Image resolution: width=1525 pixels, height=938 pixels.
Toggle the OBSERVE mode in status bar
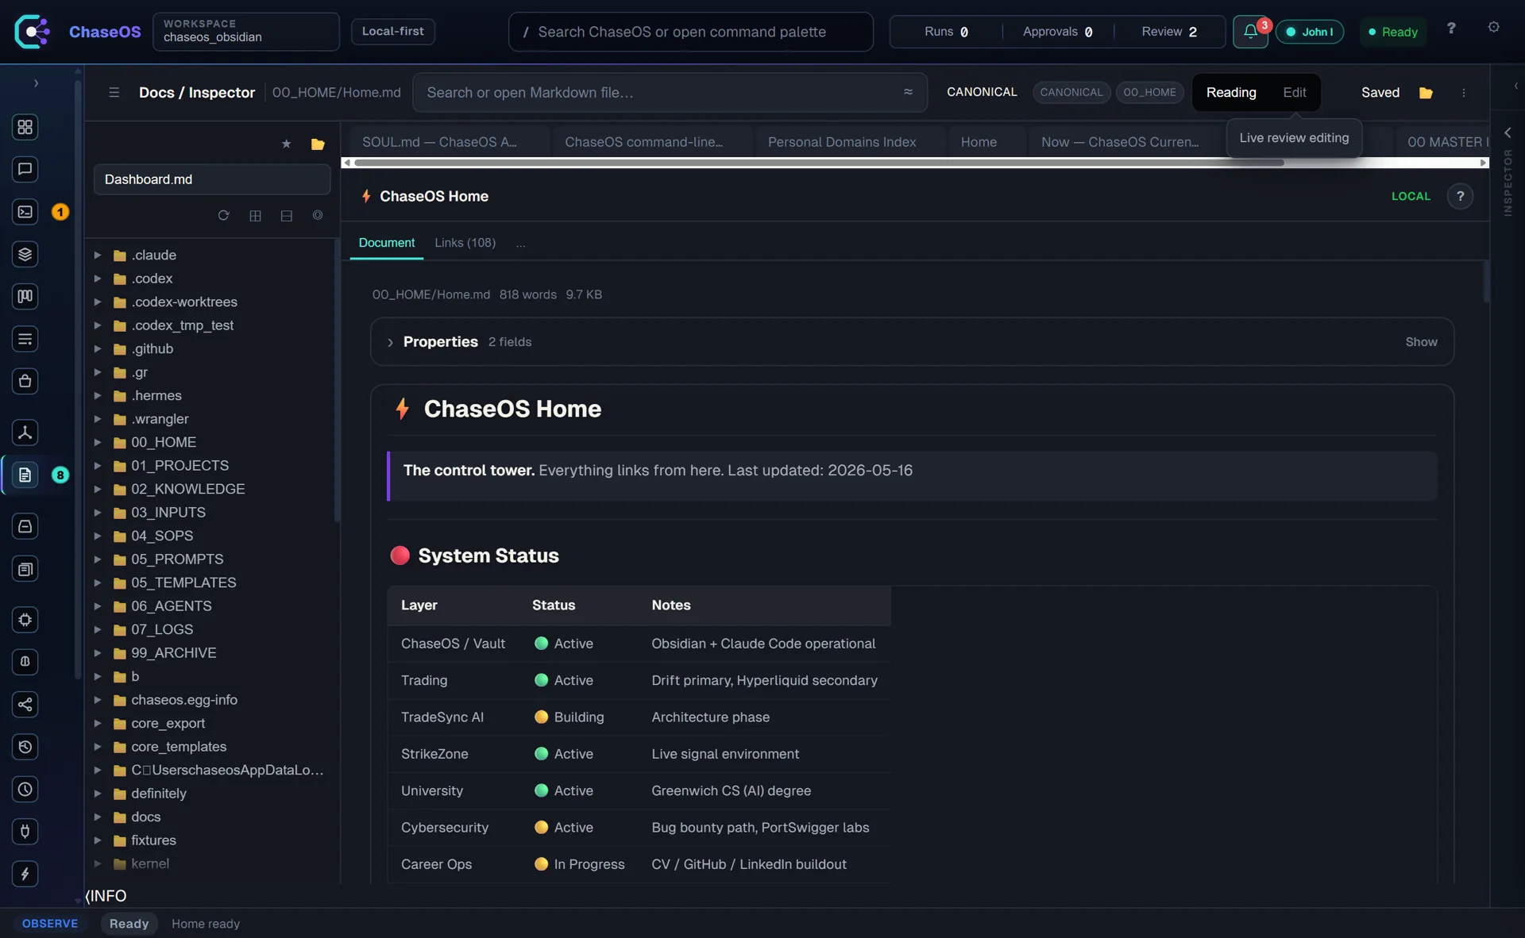tap(50, 924)
